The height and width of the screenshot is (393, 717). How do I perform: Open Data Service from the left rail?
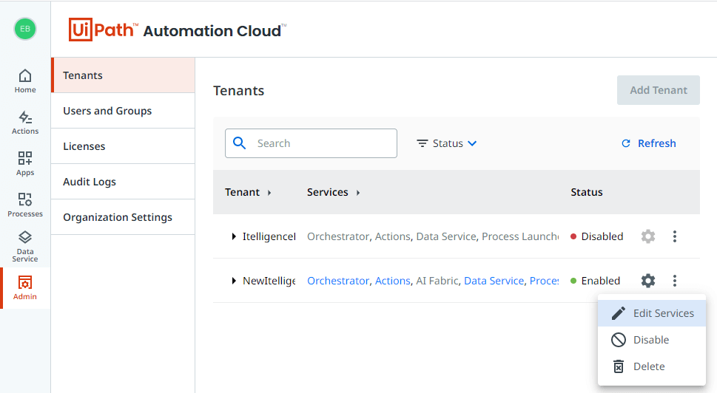click(25, 246)
